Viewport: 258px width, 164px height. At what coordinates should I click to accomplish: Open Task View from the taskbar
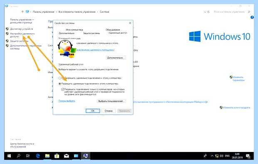[28, 156]
